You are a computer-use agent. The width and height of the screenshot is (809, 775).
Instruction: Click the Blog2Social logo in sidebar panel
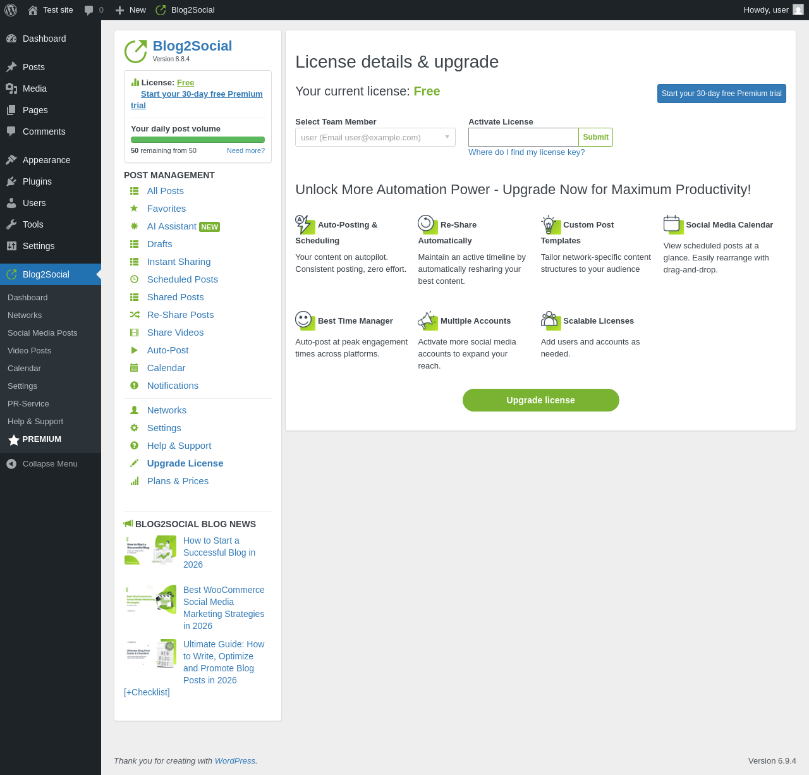[x=136, y=52]
